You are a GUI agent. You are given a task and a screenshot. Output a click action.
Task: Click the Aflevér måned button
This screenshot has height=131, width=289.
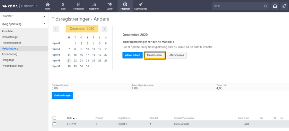click(132, 55)
